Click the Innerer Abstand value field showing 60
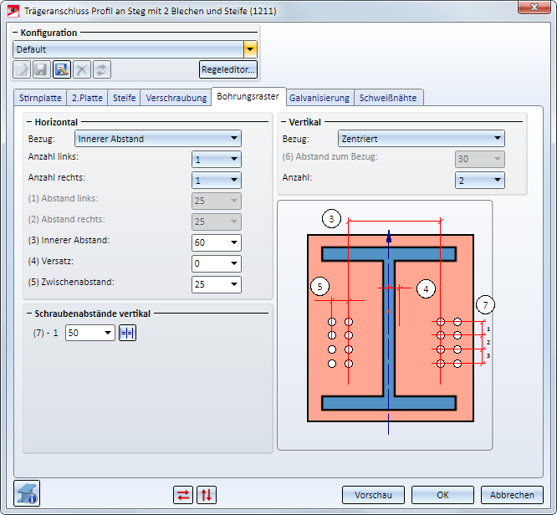The height and width of the screenshot is (515, 557). pyautogui.click(x=207, y=242)
